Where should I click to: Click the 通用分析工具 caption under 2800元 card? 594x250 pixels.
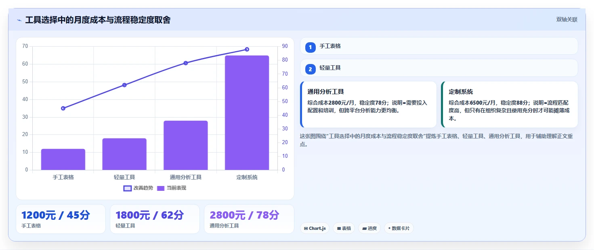[224, 226]
